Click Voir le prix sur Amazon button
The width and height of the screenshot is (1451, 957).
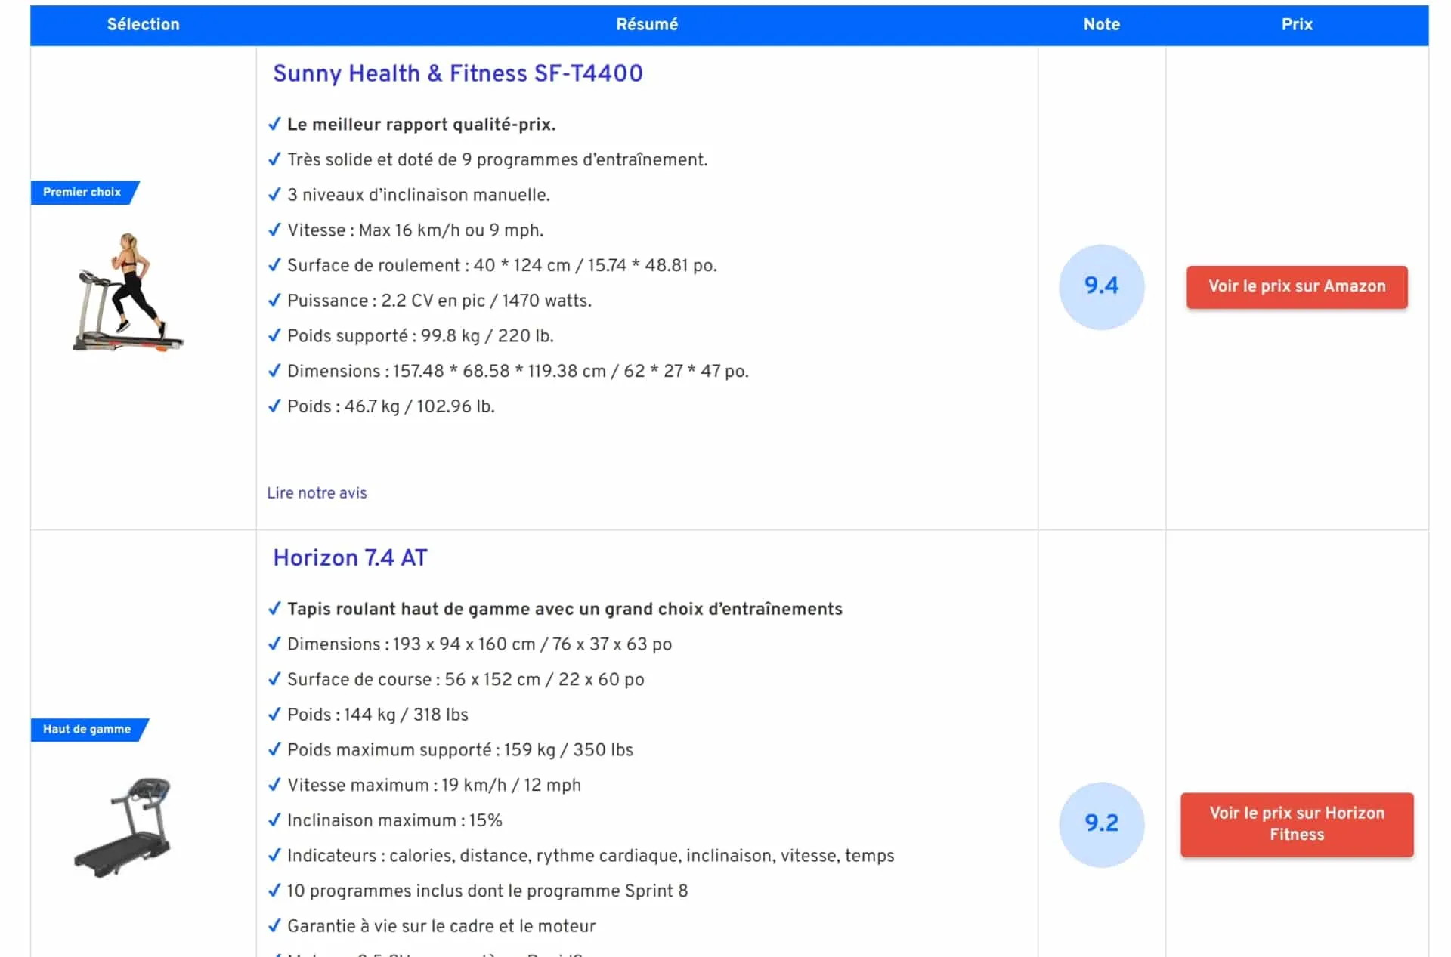(x=1297, y=286)
